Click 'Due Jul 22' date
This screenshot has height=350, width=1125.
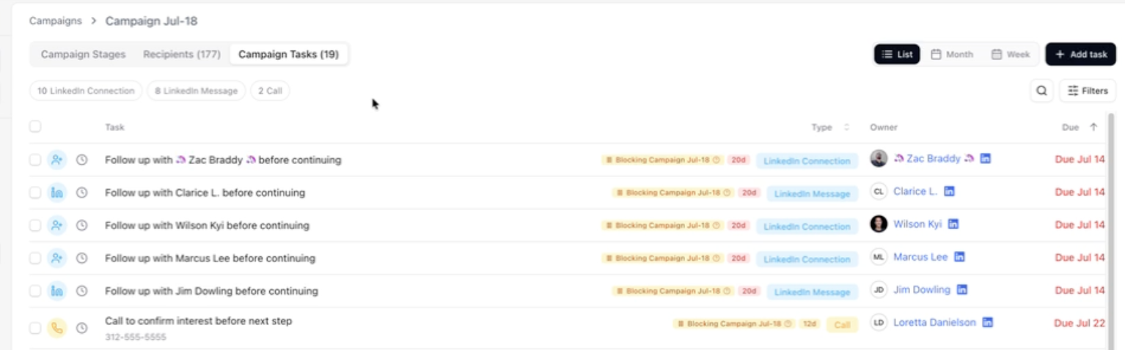[x=1080, y=323]
